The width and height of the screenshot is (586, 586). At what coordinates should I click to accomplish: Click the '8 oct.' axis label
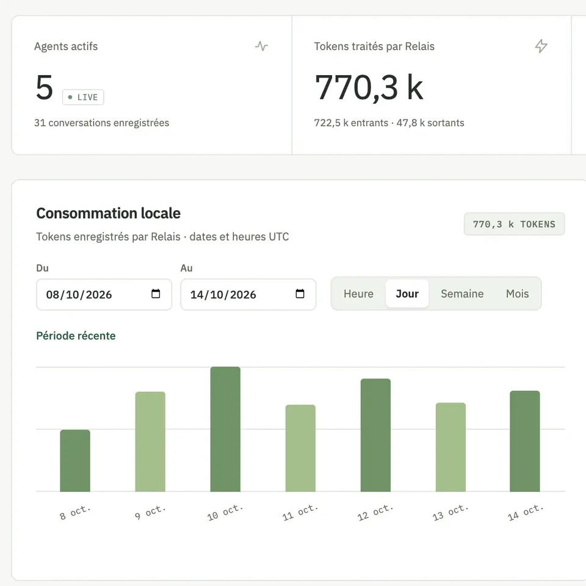[75, 512]
